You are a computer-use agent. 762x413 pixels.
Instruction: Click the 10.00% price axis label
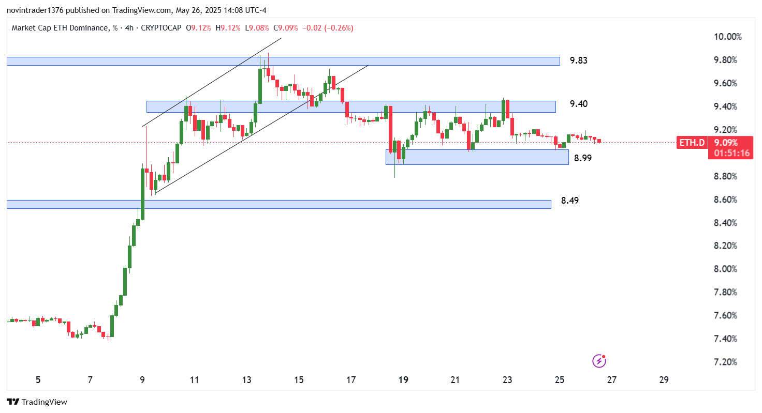pos(727,37)
